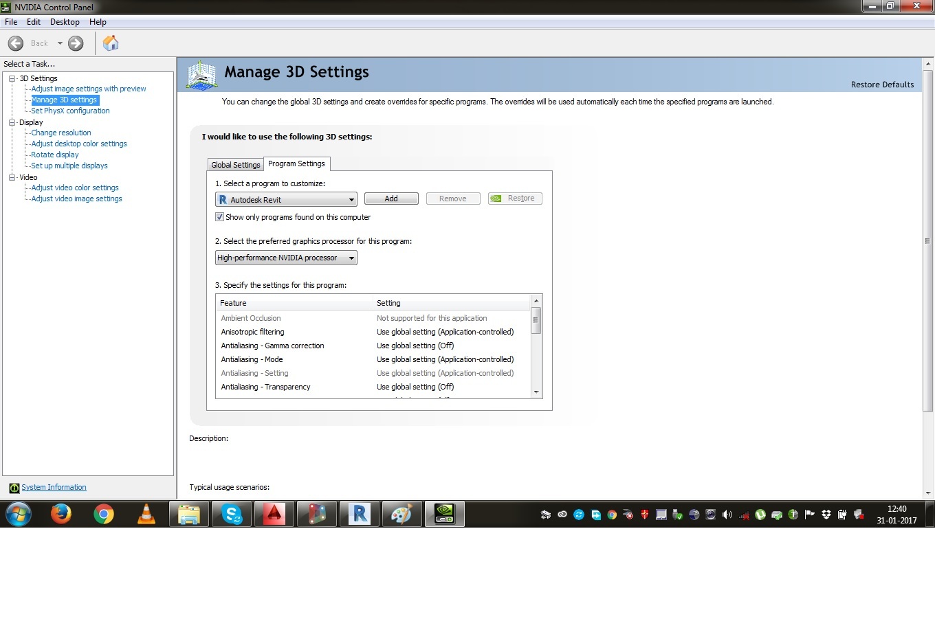This screenshot has width=935, height=632.
Task: Open the Help menu
Action: (x=98, y=22)
